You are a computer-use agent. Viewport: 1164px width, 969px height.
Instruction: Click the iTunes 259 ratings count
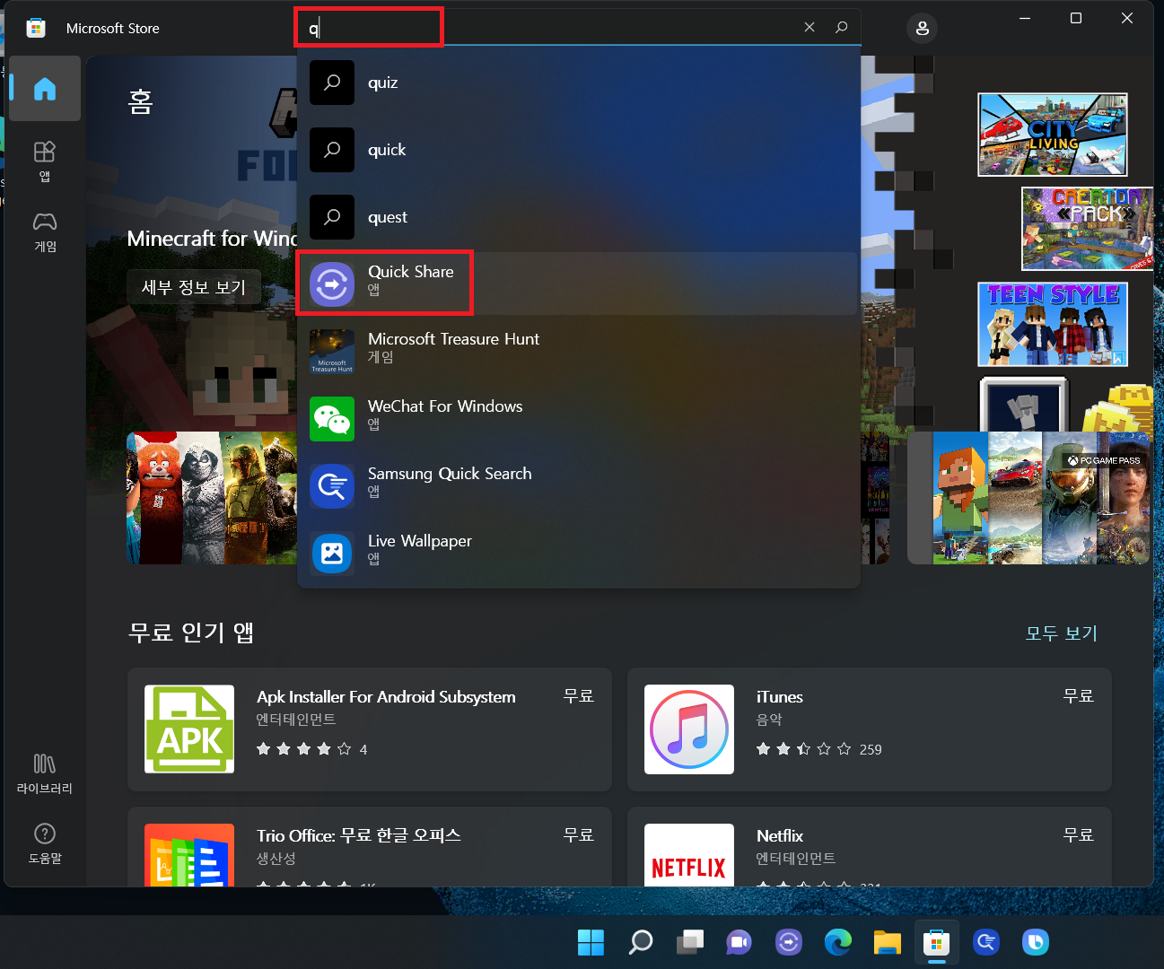(x=871, y=750)
